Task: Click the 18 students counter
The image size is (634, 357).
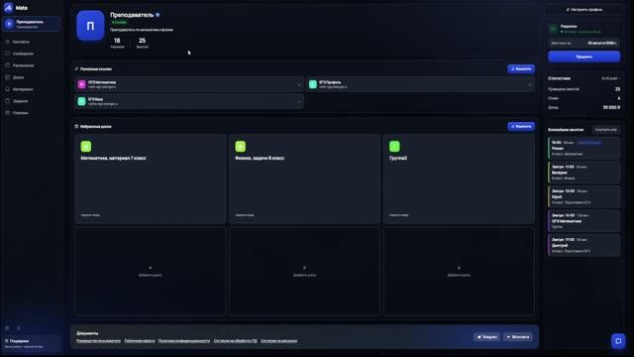Action: 117,43
